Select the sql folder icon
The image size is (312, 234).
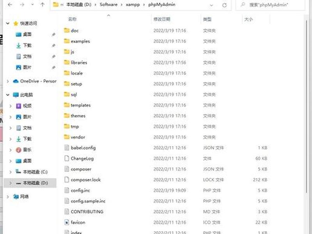click(67, 94)
